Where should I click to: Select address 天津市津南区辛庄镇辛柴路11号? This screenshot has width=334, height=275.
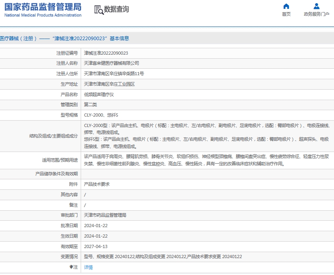114,74
